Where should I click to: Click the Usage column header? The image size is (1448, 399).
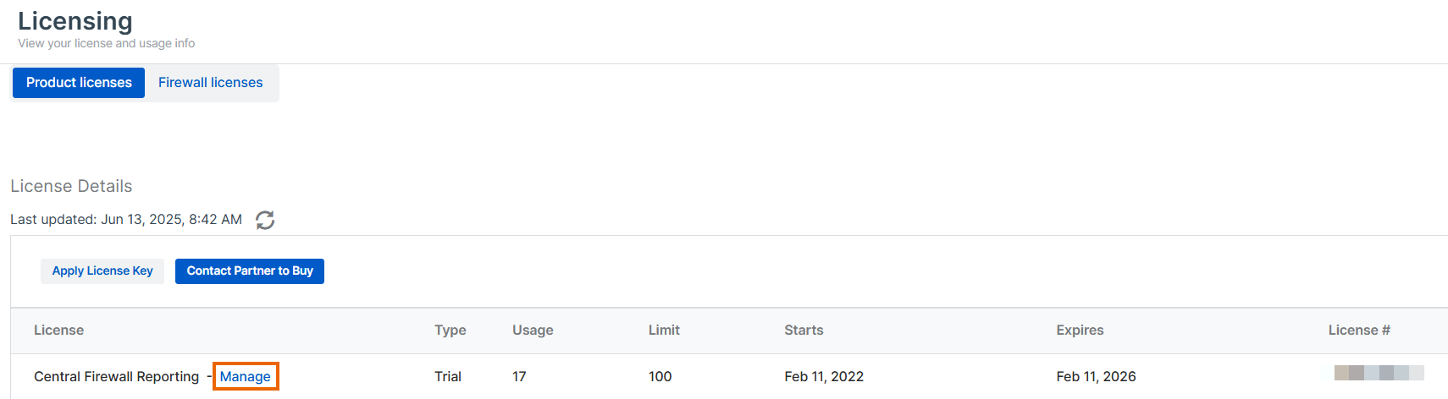pos(533,331)
